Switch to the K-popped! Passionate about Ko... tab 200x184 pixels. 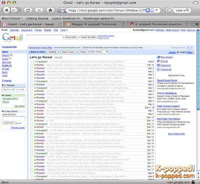159,24
